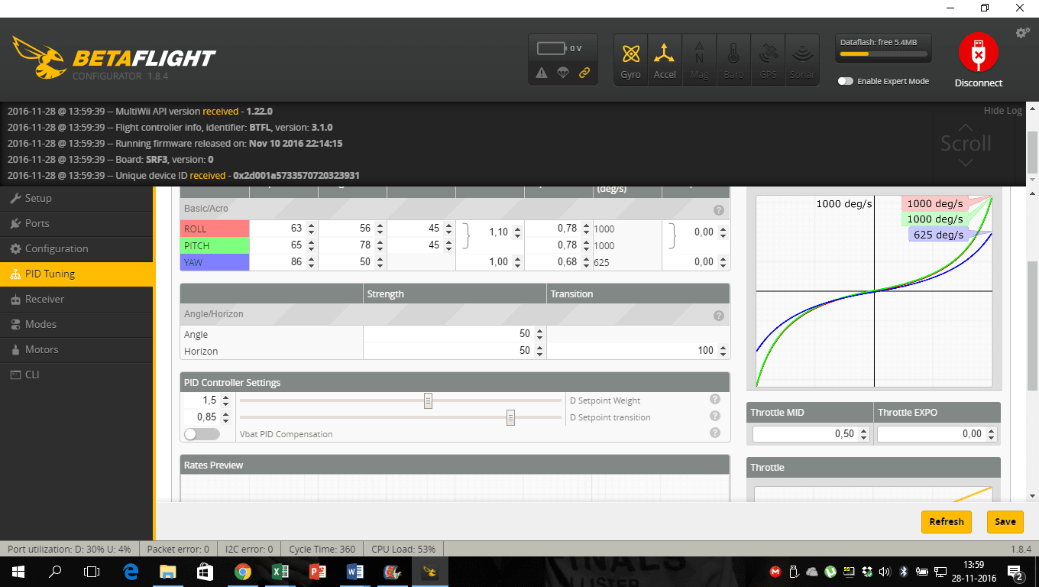The image size is (1039, 587).
Task: Open Excel from the taskbar
Action: 280,571
